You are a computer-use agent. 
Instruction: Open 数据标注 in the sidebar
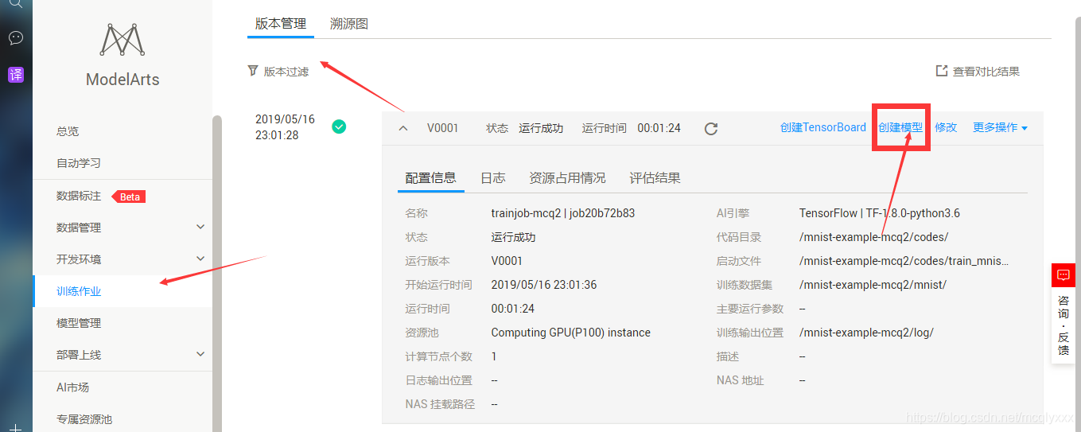pyautogui.click(x=79, y=196)
